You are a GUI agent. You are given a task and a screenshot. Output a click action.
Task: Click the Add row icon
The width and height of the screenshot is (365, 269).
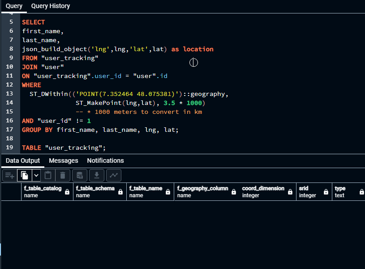click(10, 175)
